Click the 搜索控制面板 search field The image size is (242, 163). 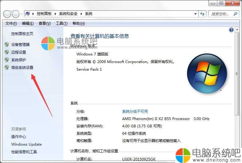click(221, 14)
